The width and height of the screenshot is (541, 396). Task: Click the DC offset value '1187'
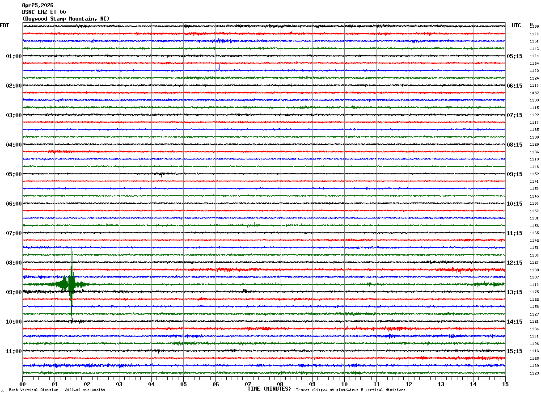pyautogui.click(x=534, y=278)
